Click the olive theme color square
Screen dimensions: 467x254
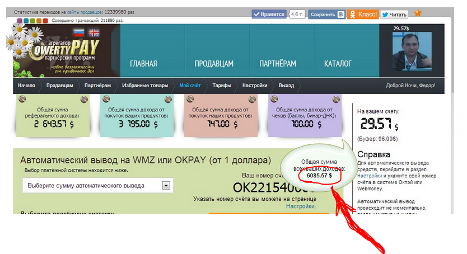click(x=32, y=21)
